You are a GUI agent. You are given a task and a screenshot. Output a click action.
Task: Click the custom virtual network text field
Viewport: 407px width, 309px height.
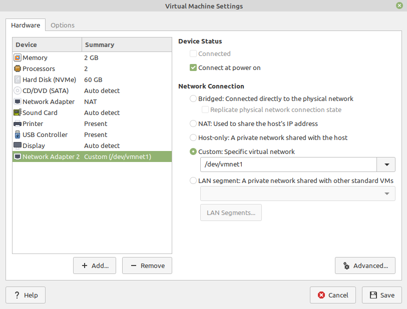click(x=288, y=164)
